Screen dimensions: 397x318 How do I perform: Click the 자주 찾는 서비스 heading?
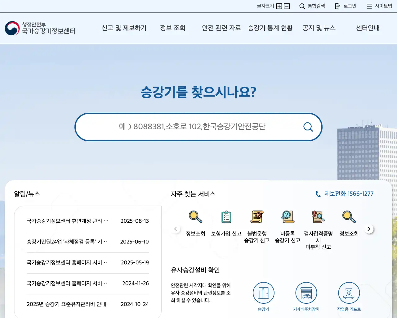[193, 194]
